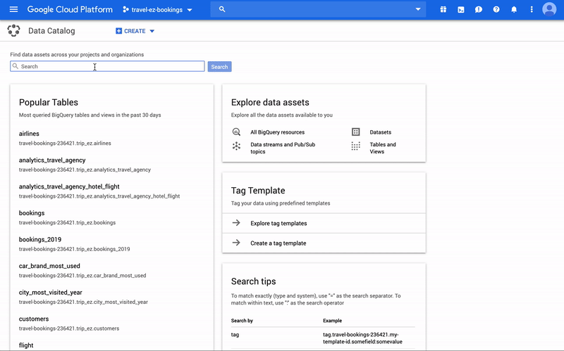Browse All BigQuery resources
The image size is (564, 351).
coord(277,132)
